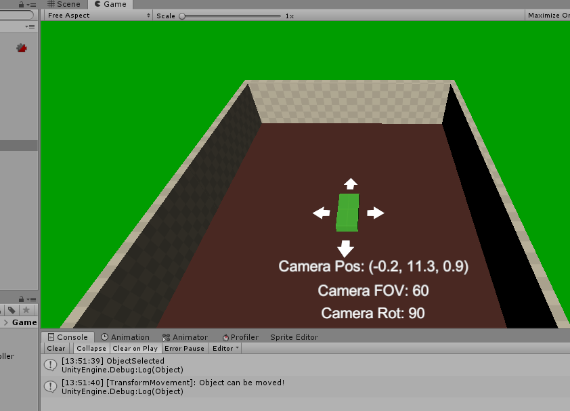This screenshot has height=411, width=570.
Task: Click the left arrow beside green cube
Action: click(x=322, y=213)
